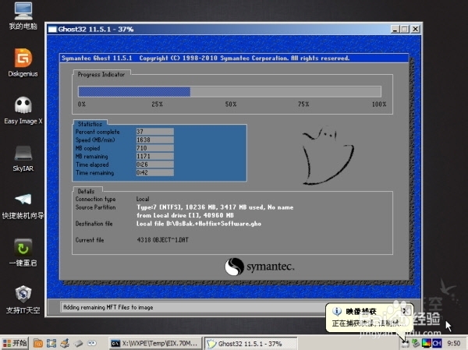468x350 pixels.
Task: Open the colorful display tray icon
Action: pos(426,344)
